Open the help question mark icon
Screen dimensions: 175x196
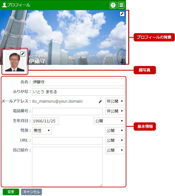pos(113,5)
